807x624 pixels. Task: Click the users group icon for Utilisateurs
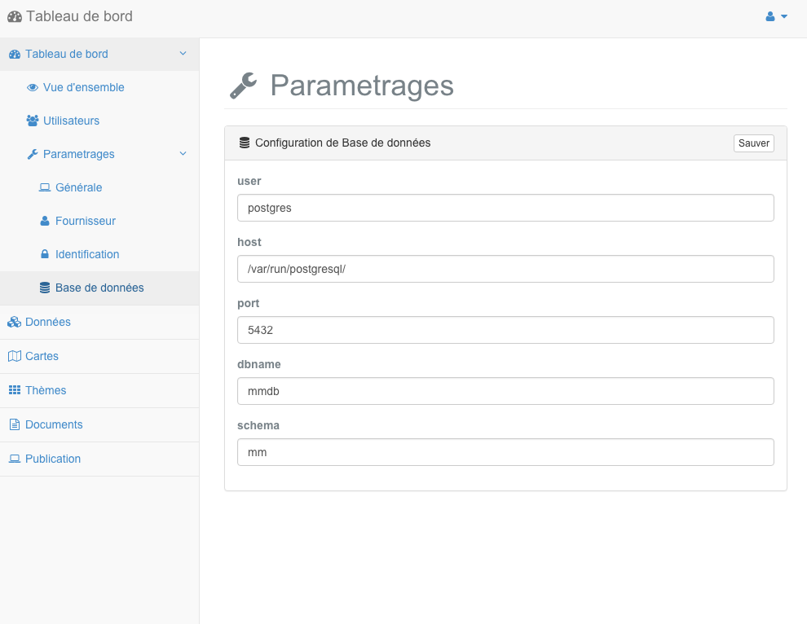point(33,121)
